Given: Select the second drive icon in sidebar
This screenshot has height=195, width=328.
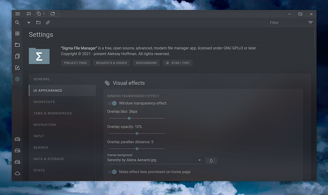Looking at the screenshot, I should click(17, 150).
